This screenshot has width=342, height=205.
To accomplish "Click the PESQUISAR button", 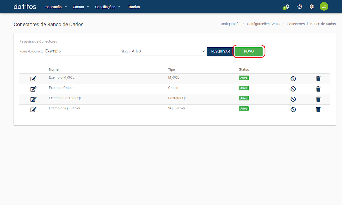I will [220, 51].
